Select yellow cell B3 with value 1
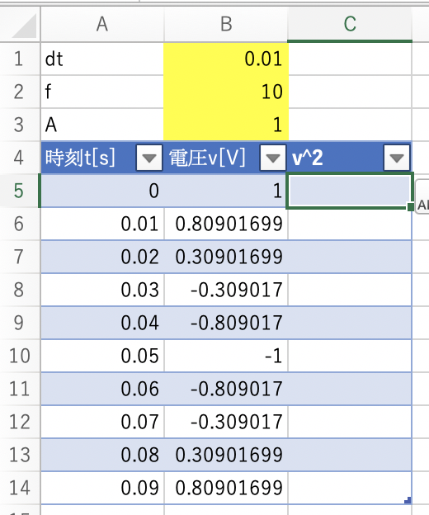Viewport: 429px width, 515px height. coord(226,125)
